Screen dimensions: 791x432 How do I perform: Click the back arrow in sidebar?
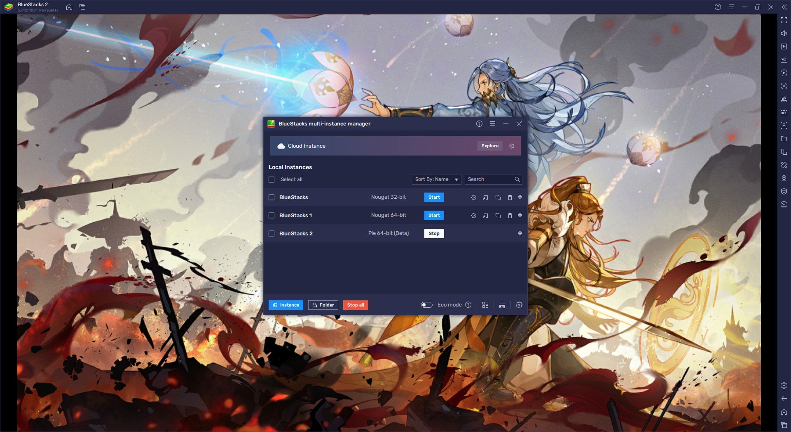tap(784, 399)
